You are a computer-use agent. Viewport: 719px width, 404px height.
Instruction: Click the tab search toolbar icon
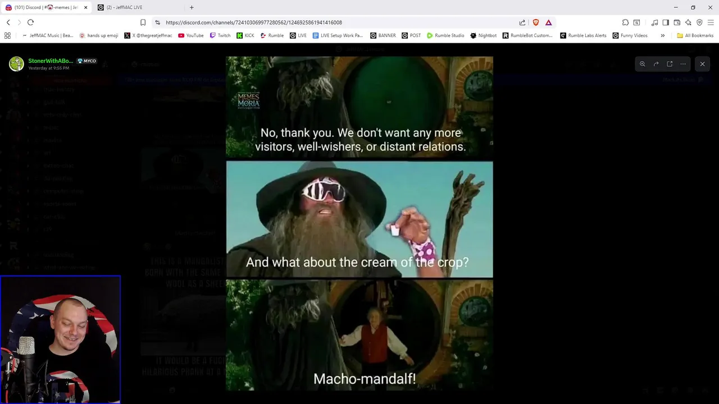[636, 22]
